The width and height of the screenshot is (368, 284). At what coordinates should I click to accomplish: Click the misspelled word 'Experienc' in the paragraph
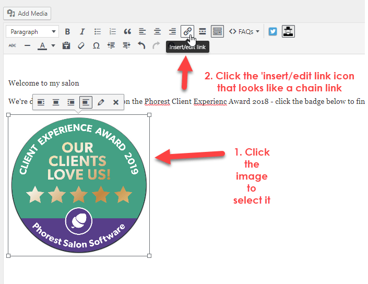point(210,101)
